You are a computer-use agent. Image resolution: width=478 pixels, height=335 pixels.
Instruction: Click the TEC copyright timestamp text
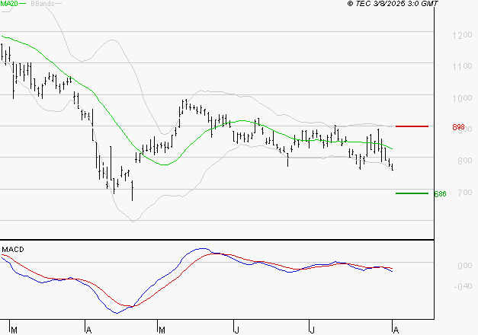[393, 3]
